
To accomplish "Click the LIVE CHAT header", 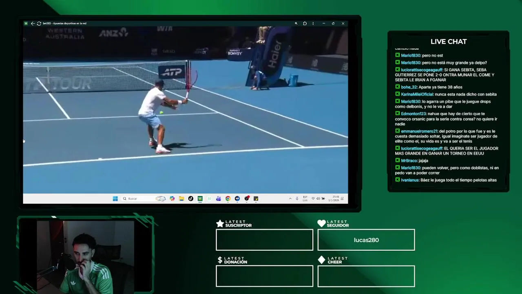I will [x=449, y=42].
